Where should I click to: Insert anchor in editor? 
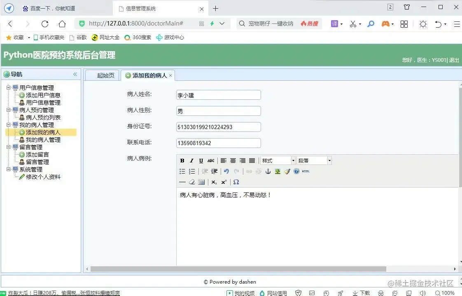(x=268, y=171)
